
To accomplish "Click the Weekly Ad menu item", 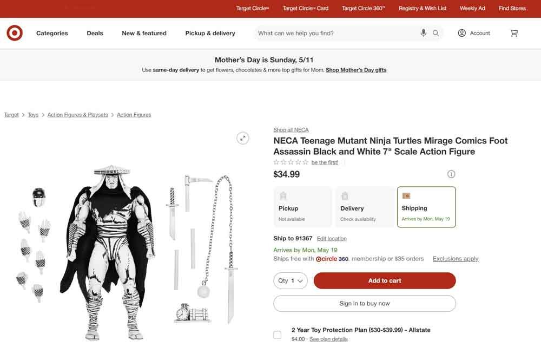I will pyautogui.click(x=472, y=8).
